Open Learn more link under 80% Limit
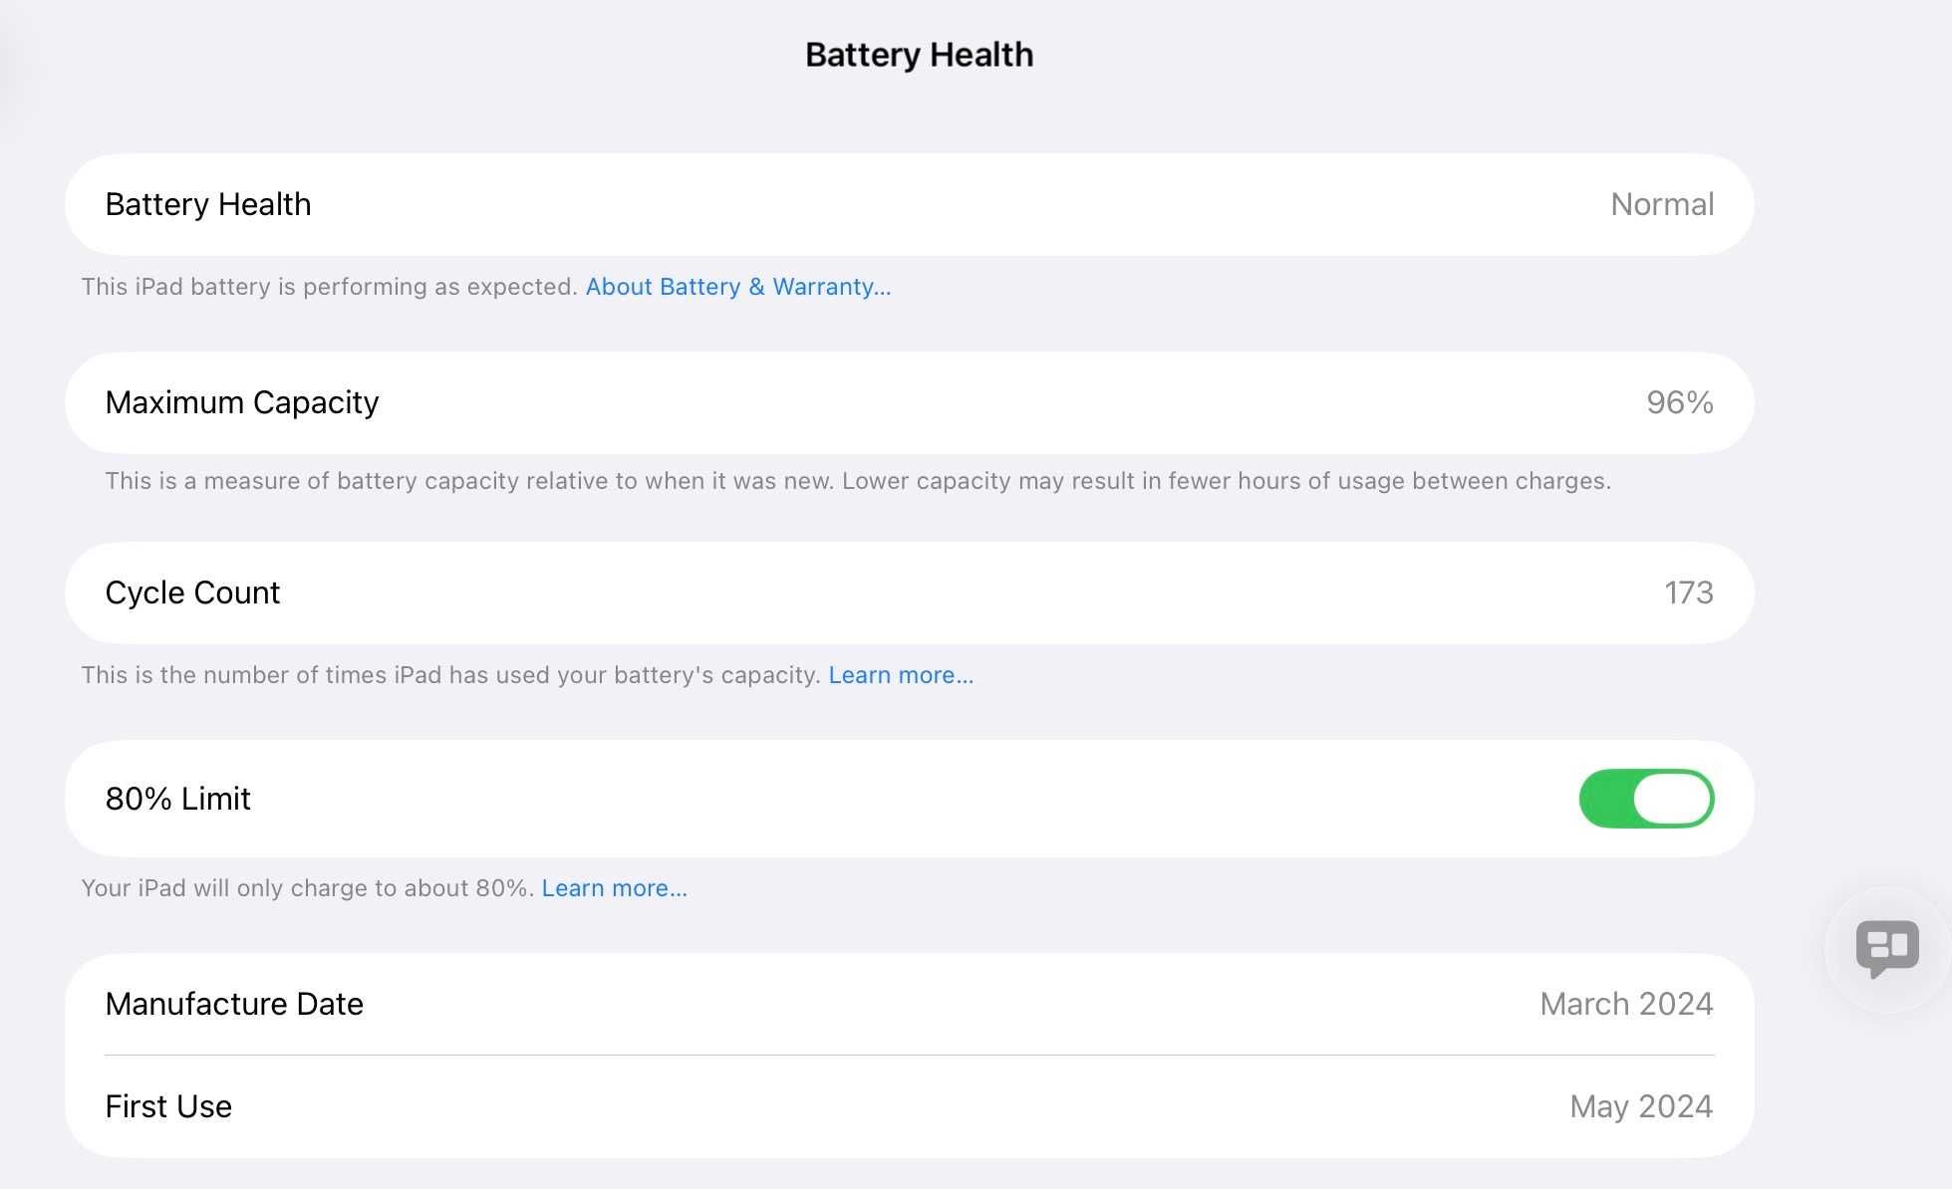 614,888
